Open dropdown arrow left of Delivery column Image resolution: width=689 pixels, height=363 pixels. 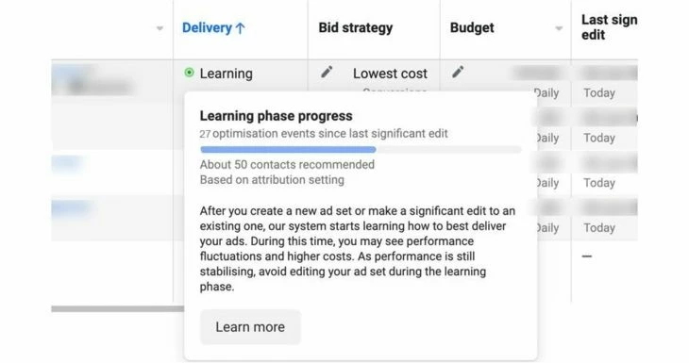[x=160, y=28]
